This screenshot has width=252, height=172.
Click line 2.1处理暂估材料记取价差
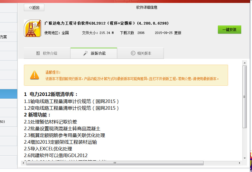pyautogui.click(x=50, y=122)
